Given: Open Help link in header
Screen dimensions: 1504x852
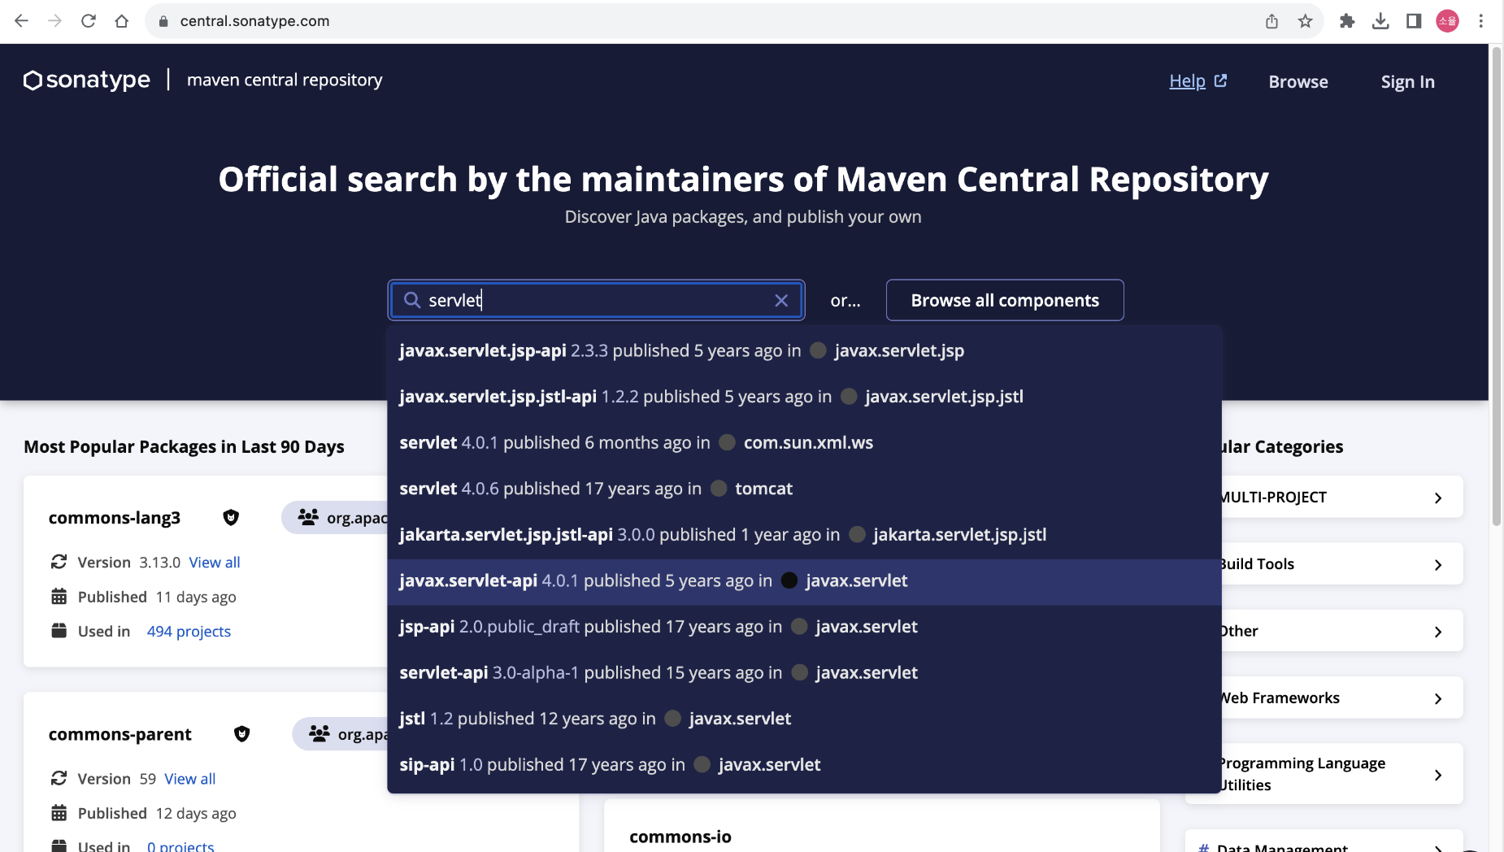Looking at the screenshot, I should tap(1198, 81).
